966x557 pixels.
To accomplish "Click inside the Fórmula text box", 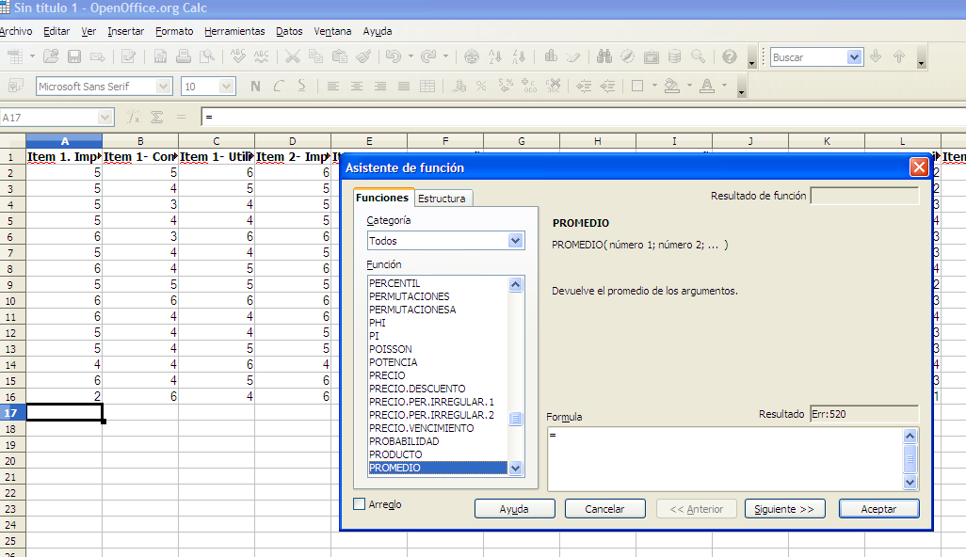I will 723,458.
